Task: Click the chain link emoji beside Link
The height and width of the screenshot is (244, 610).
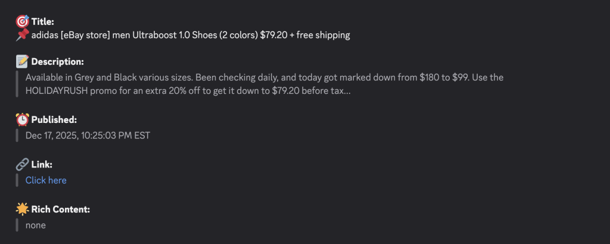Action: pos(23,164)
